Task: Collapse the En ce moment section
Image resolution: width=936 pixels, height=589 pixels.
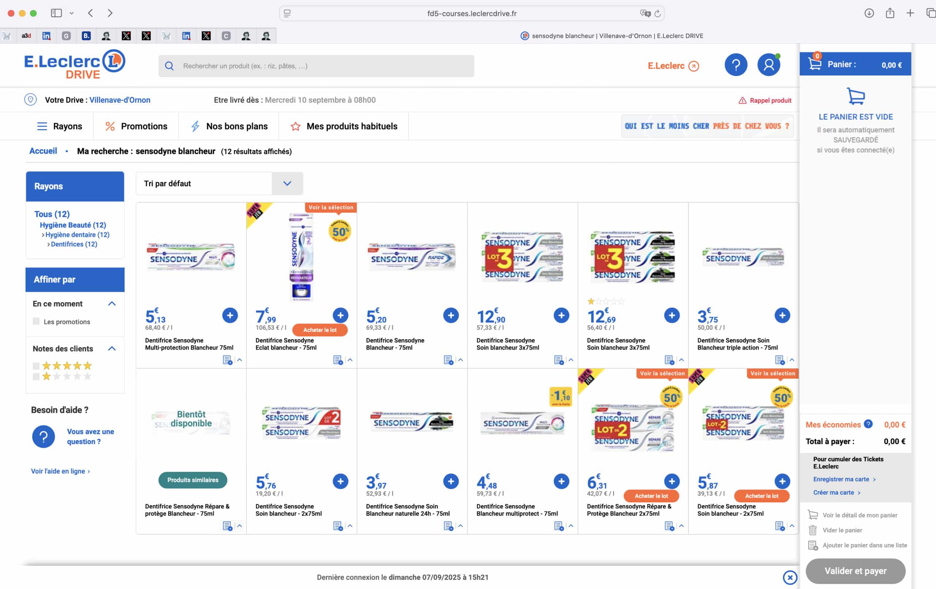Action: pyautogui.click(x=112, y=303)
